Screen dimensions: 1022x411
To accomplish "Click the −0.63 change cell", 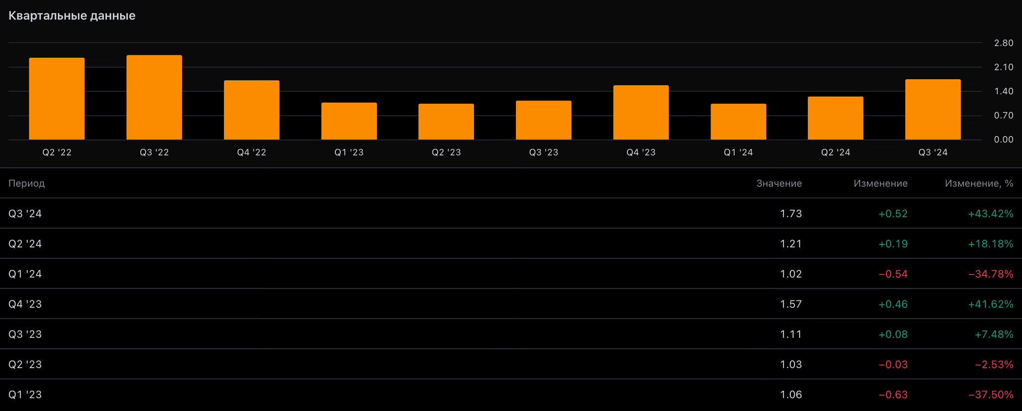I will [x=893, y=395].
